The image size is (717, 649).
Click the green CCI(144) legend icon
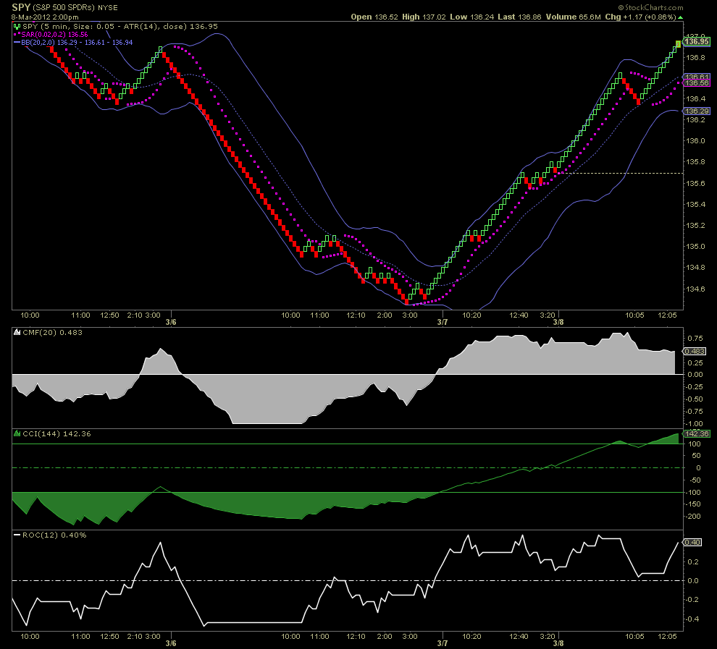[x=17, y=434]
